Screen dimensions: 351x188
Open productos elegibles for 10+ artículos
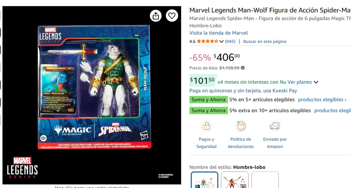(x=333, y=110)
